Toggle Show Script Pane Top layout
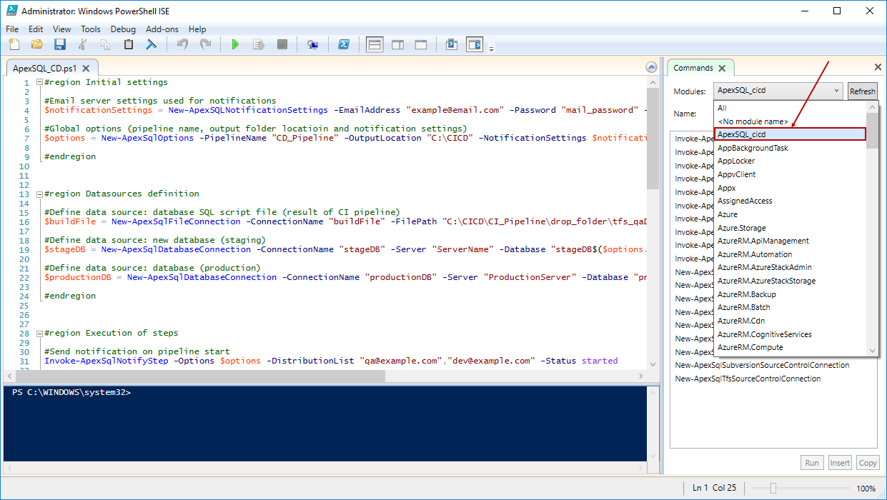Viewport: 887px width, 500px height. 374,44
